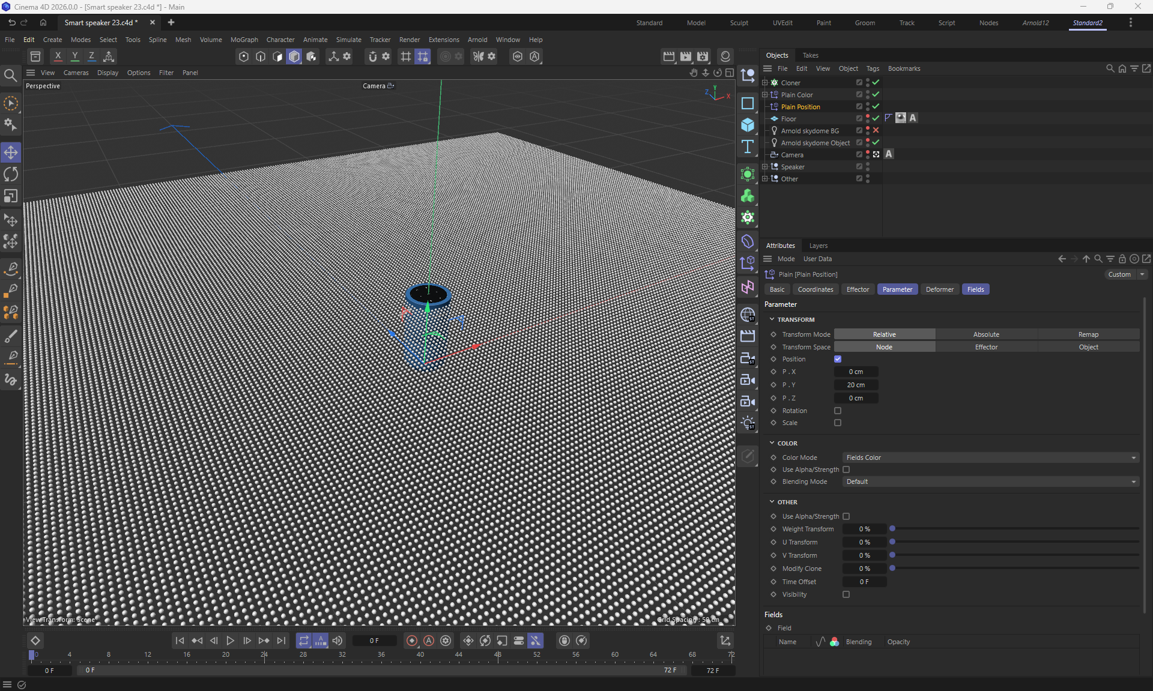Select the Move tool in left toolbar
Viewport: 1153px width, 691px height.
tap(11, 152)
